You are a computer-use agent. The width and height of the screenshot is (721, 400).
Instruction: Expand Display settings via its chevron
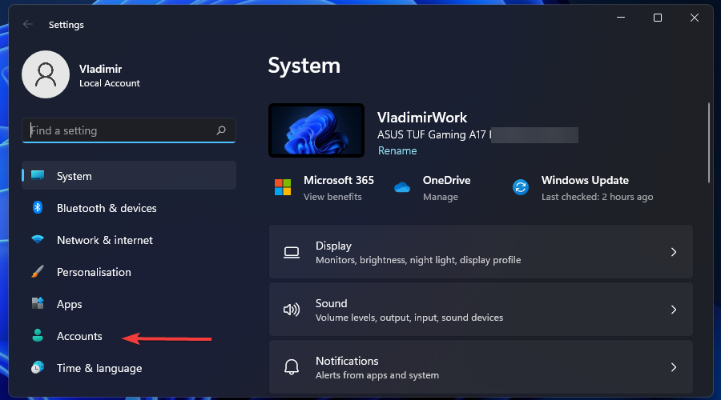[674, 252]
